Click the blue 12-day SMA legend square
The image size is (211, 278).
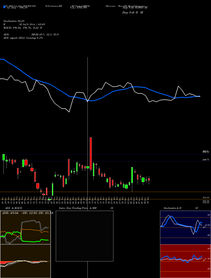tap(5, 7)
